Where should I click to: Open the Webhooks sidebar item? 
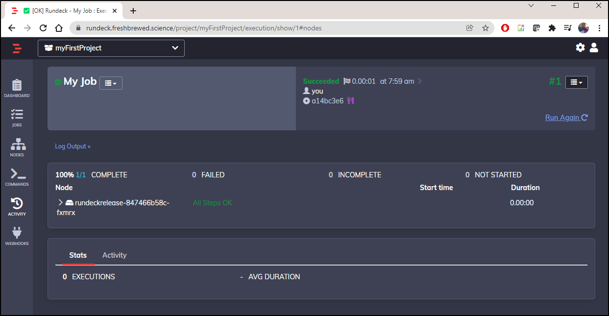pos(17,237)
